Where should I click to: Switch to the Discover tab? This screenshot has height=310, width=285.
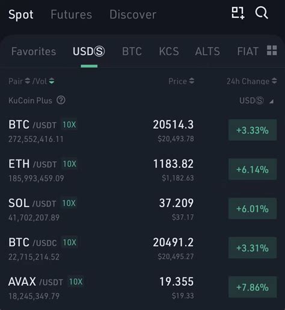133,14
